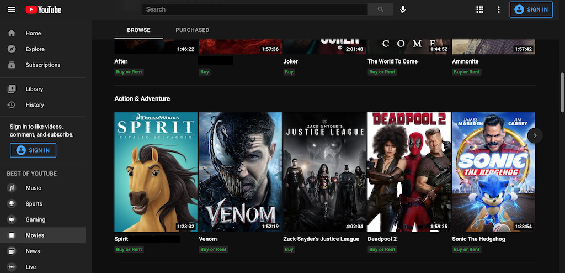The width and height of the screenshot is (565, 273).
Task: Click the Music note icon
Action: tap(12, 188)
